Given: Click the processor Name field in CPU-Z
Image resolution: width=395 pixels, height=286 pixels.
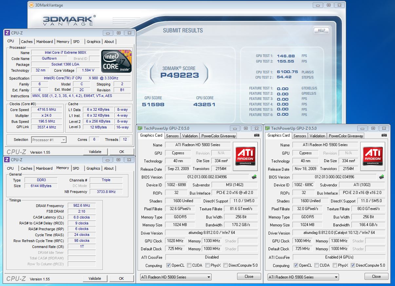Looking at the screenshot, I should click(x=66, y=52).
